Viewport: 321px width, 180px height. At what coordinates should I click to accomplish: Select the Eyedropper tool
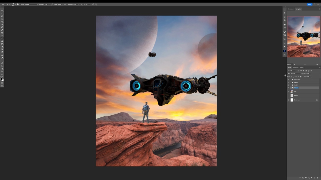[x=2, y=24]
